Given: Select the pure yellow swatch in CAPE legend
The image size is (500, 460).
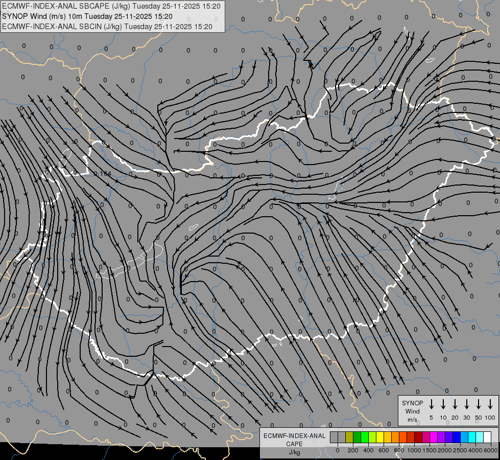Looking at the screenshot, I should tap(380, 437).
